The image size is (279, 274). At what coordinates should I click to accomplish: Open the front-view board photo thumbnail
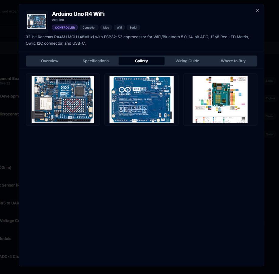tap(63, 100)
